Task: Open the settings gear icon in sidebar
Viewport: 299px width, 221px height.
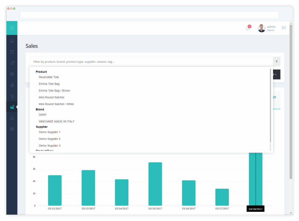Action: [12, 129]
